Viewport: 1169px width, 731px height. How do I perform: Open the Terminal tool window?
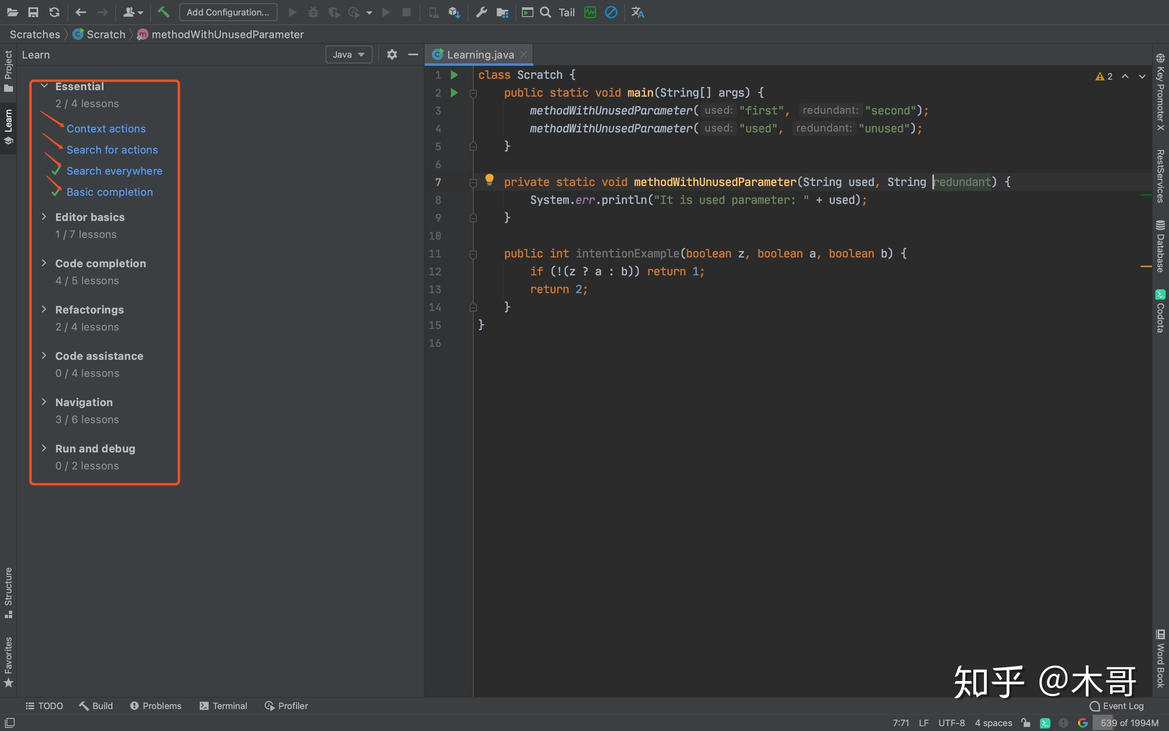(x=223, y=706)
